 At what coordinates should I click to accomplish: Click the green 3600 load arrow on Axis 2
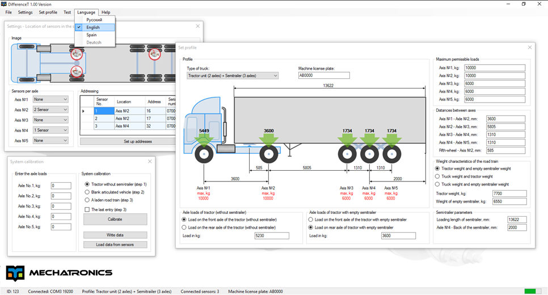click(x=268, y=138)
